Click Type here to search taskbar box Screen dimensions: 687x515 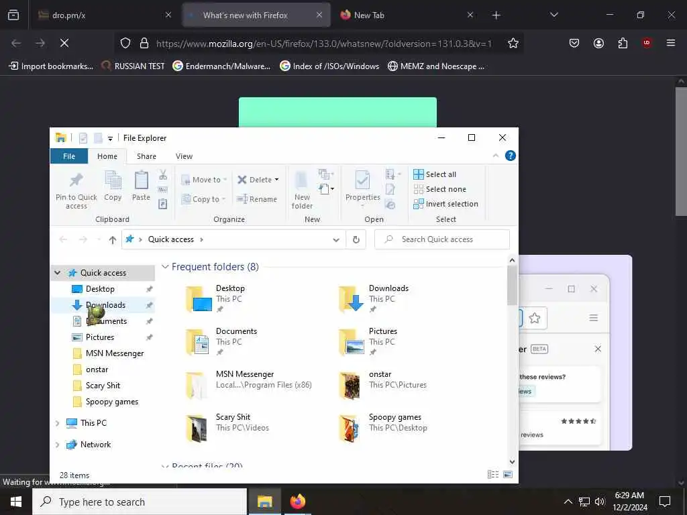140,502
